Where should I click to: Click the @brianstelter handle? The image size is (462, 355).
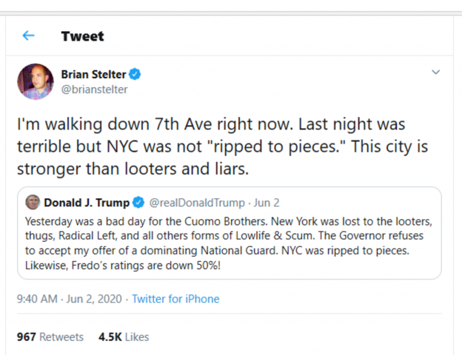pyautogui.click(x=94, y=90)
